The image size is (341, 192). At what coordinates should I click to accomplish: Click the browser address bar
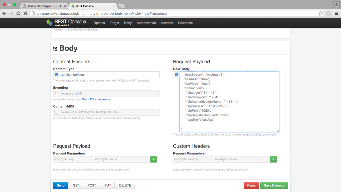(177, 13)
